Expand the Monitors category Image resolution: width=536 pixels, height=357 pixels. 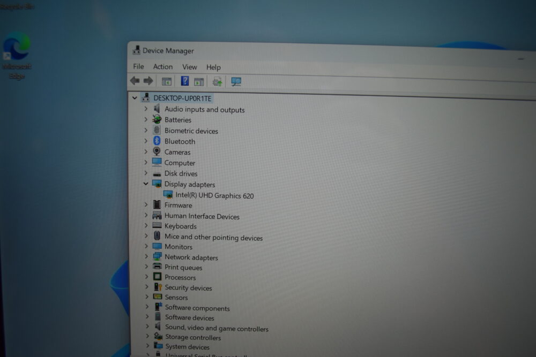click(146, 246)
